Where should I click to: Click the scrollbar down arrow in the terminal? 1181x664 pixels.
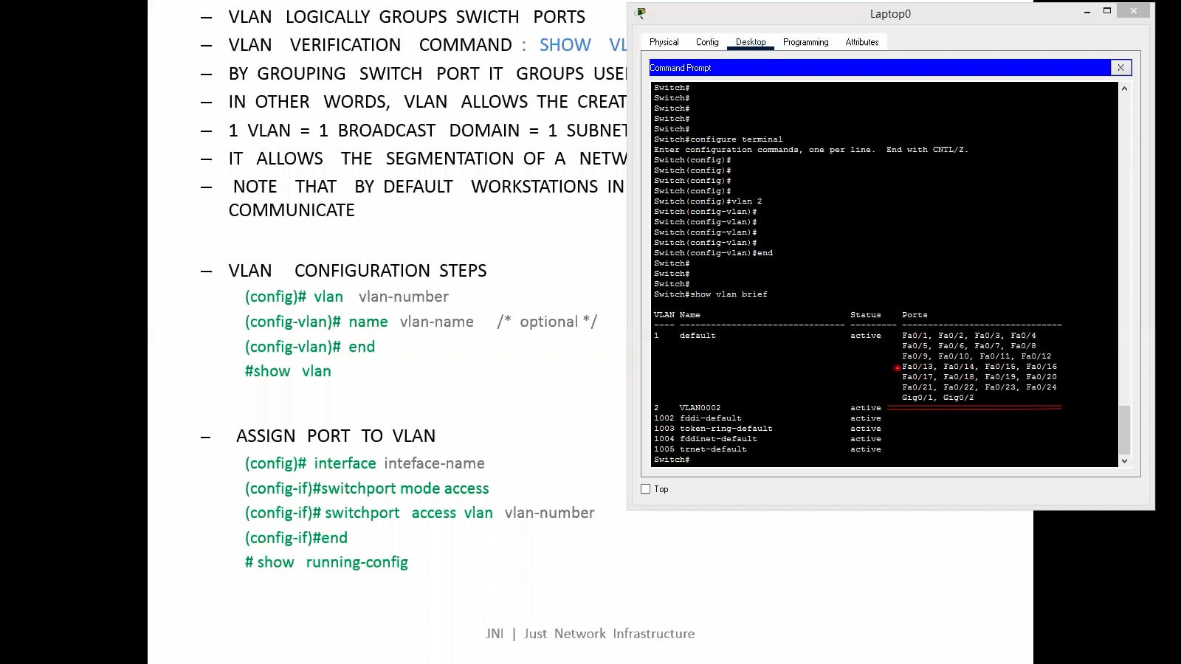tap(1125, 460)
